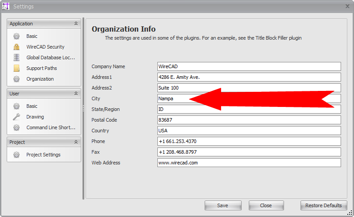
Task: Click in the State/Region field
Action: 249,109
